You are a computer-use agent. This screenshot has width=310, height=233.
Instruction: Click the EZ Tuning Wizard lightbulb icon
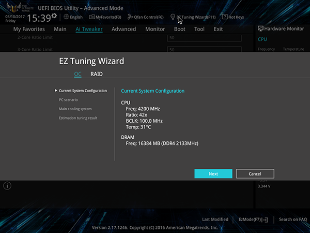point(173,17)
